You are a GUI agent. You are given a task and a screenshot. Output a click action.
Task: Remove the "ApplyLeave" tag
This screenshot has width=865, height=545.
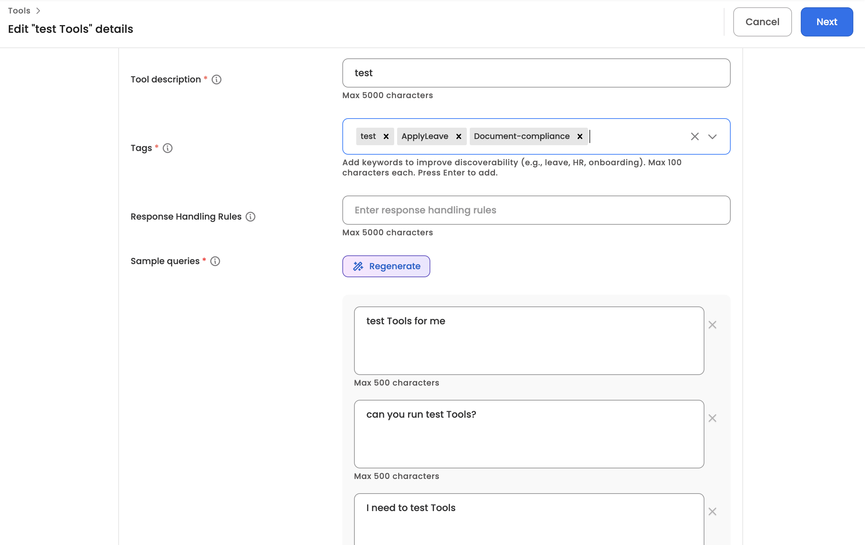pyautogui.click(x=459, y=136)
